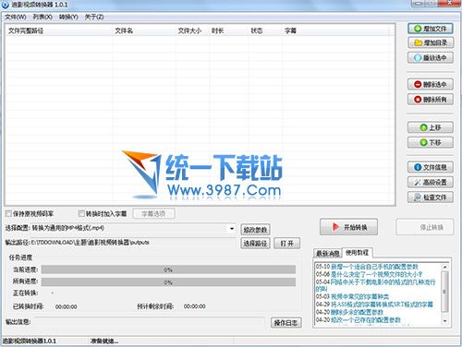Click the 所有进度 progress bar
The image size is (462, 347).
[x=168, y=282]
